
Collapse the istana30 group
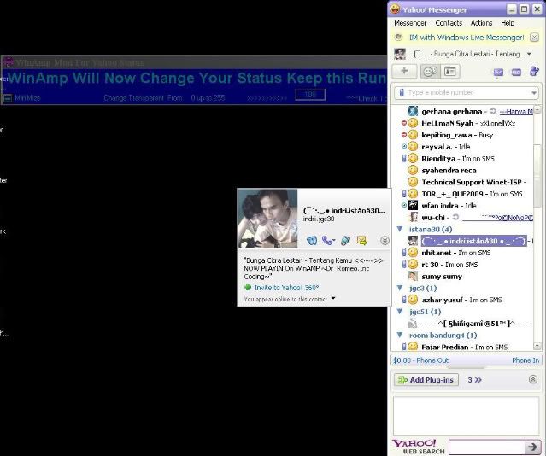pyautogui.click(x=400, y=229)
